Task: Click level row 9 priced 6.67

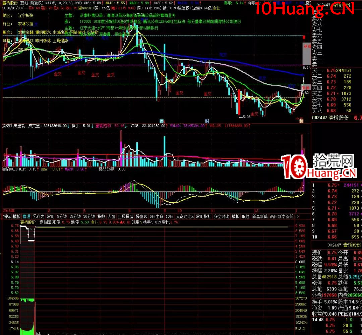Action: point(336,231)
